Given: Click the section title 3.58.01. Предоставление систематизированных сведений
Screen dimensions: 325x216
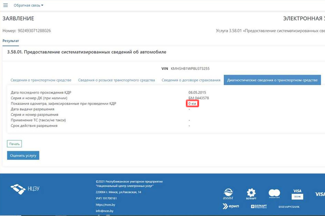Looking at the screenshot, I should pos(87,52).
